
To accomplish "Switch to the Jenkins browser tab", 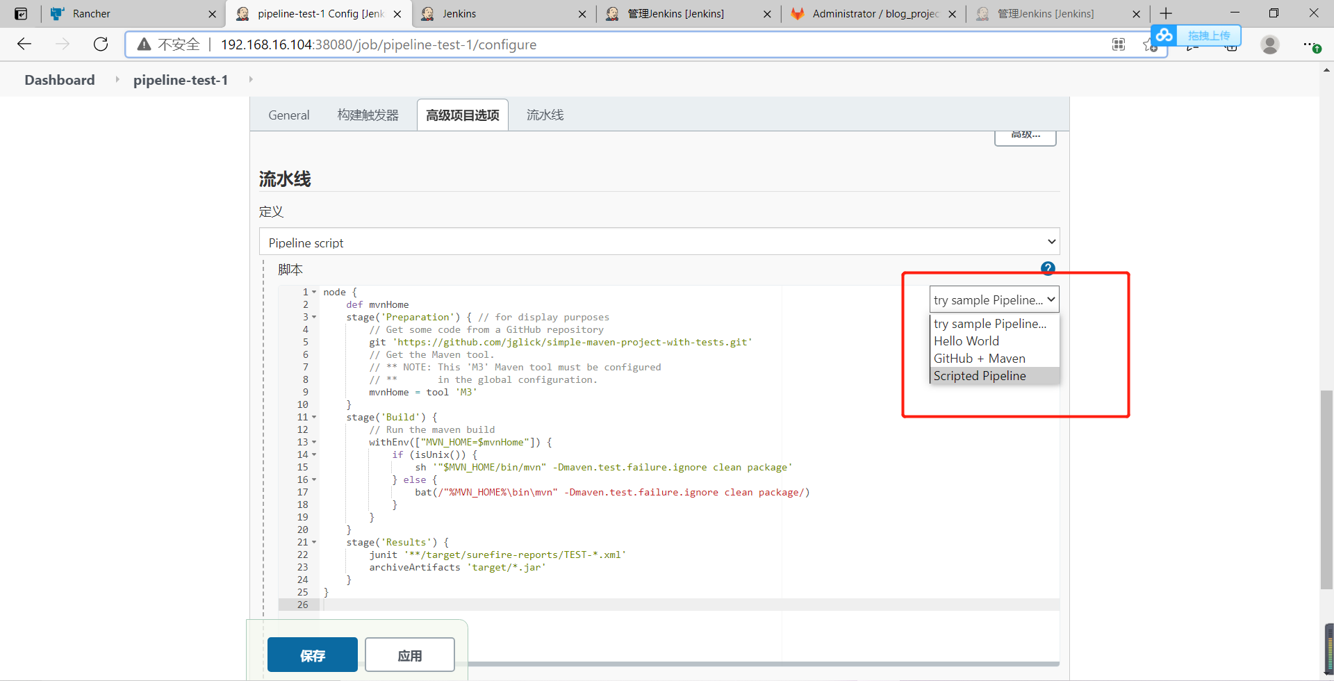I will (x=504, y=14).
